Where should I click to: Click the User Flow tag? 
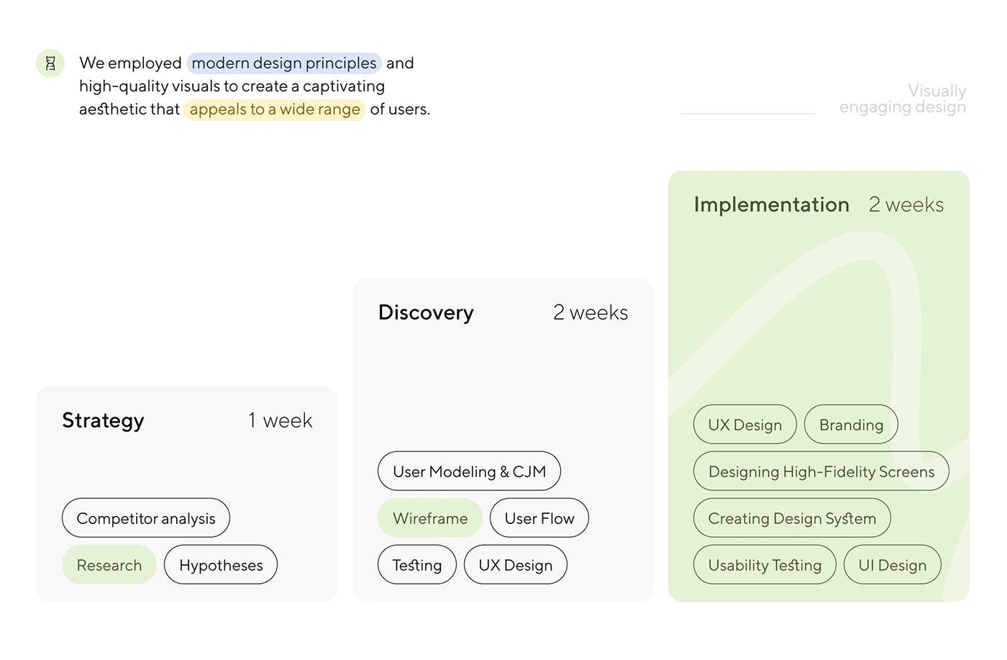click(539, 518)
